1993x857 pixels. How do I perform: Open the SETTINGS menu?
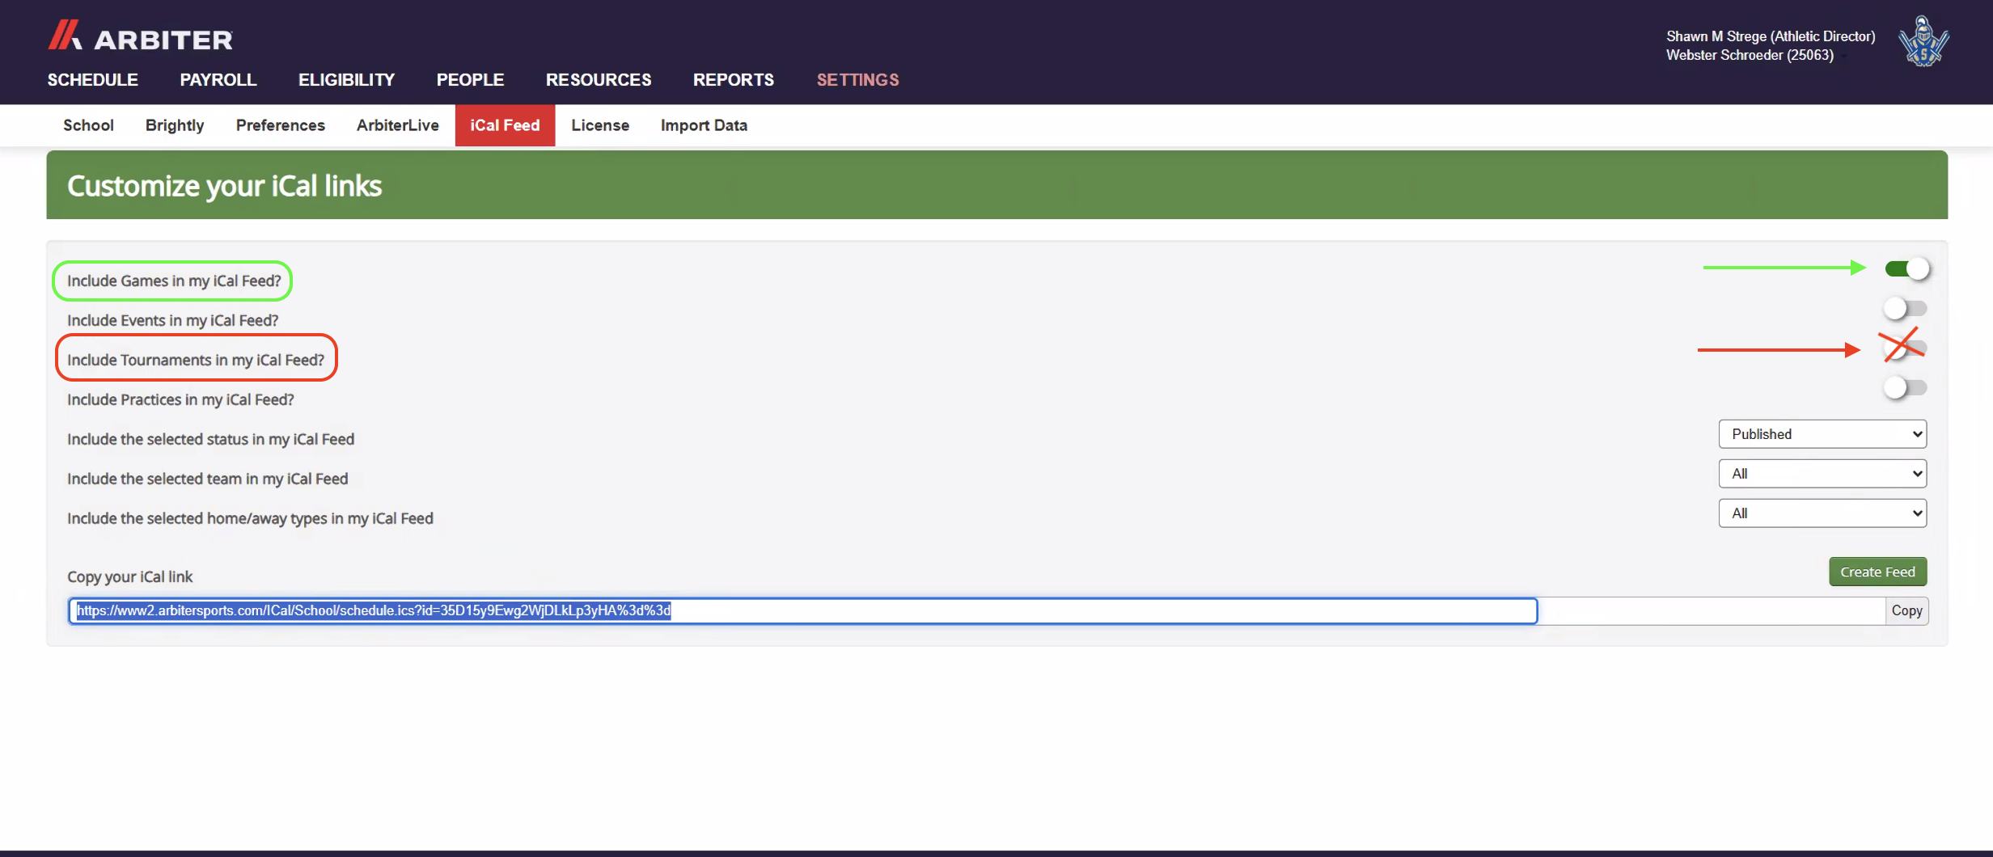(x=857, y=80)
